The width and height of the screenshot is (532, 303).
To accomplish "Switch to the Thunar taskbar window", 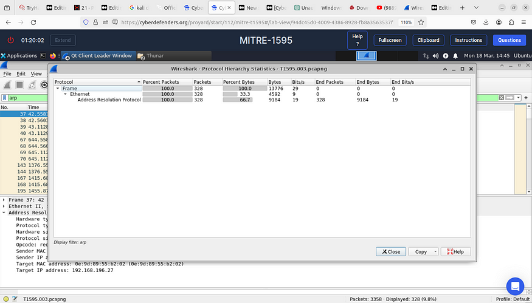I will (174, 56).
